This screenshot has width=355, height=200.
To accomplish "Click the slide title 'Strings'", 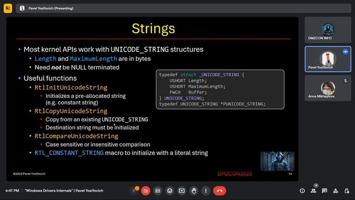I will (x=153, y=28).
